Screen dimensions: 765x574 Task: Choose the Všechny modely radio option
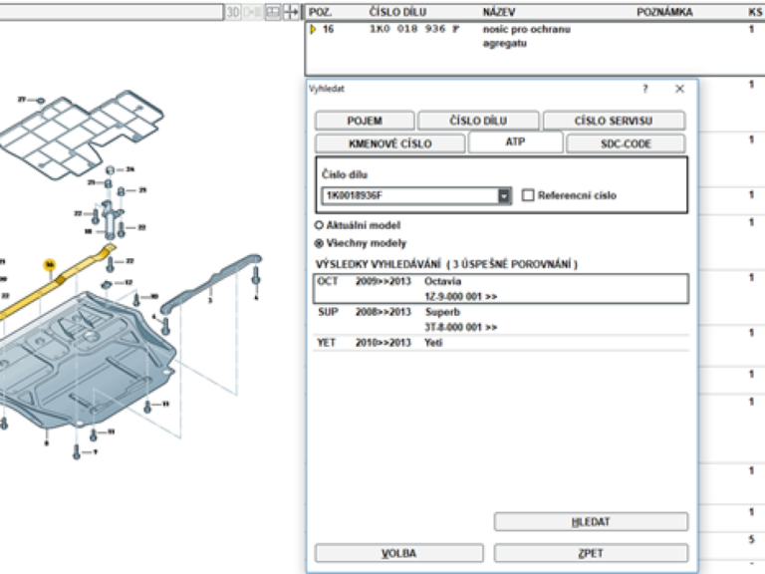tap(319, 242)
